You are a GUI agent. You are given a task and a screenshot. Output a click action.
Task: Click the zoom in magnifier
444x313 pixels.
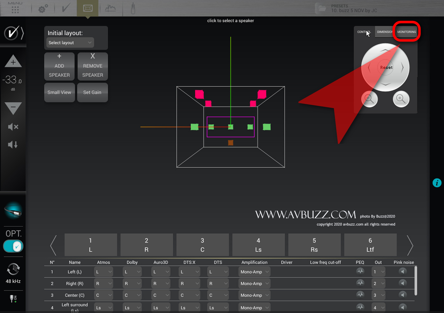pyautogui.click(x=401, y=99)
